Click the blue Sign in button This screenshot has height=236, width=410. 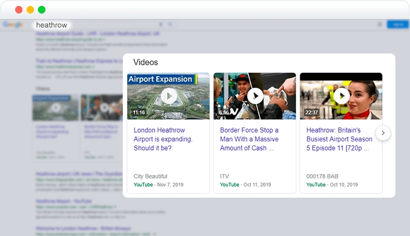point(398,24)
